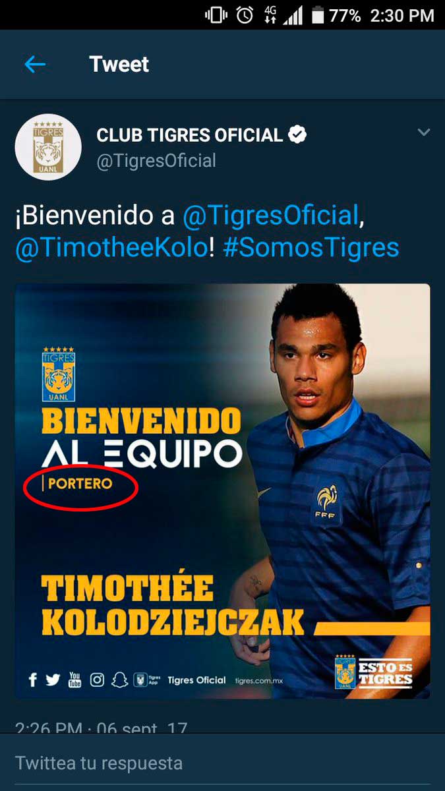This screenshot has height=791, width=445.
Task: Tap the @TigresOficial handle under account name
Action: 156,161
